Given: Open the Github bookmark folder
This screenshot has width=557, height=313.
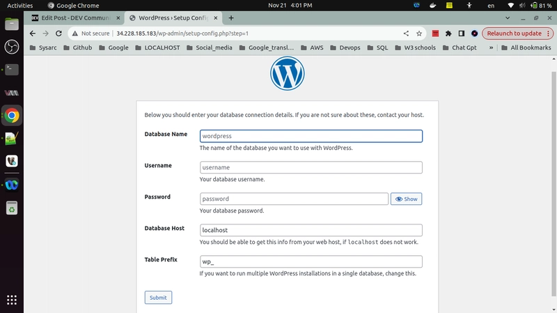Looking at the screenshot, I should pyautogui.click(x=78, y=47).
